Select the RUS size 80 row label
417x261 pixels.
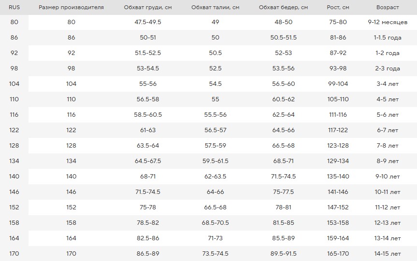coord(14,22)
